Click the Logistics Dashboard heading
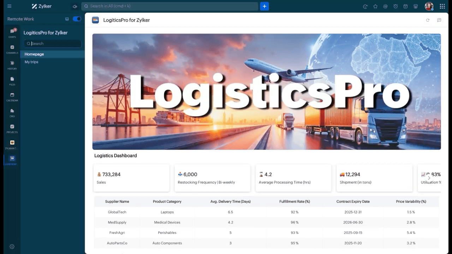 click(115, 156)
